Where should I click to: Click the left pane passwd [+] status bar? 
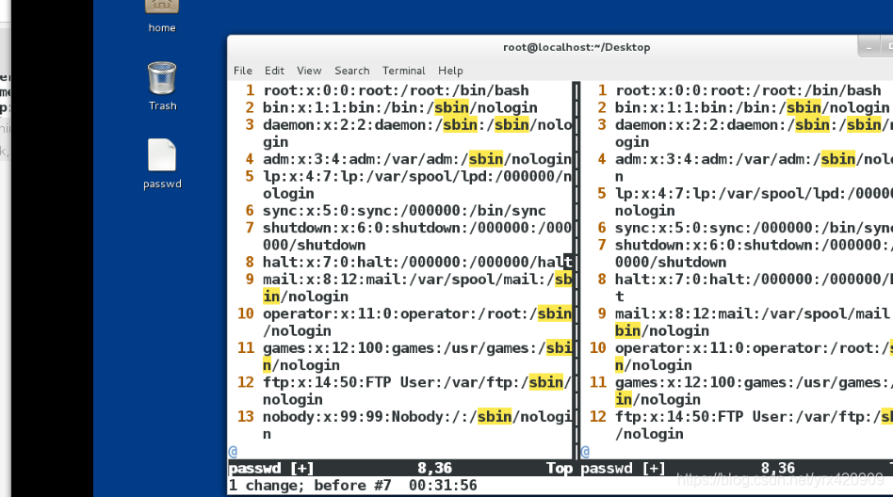tap(399, 468)
